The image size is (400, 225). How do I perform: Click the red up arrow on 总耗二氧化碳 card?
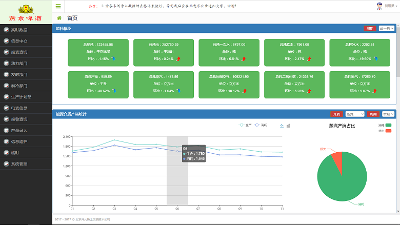coord(309,91)
